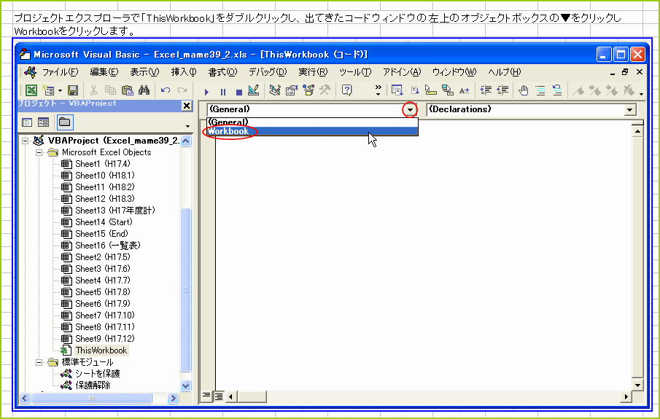Click the Cut scissors icon

(93, 90)
